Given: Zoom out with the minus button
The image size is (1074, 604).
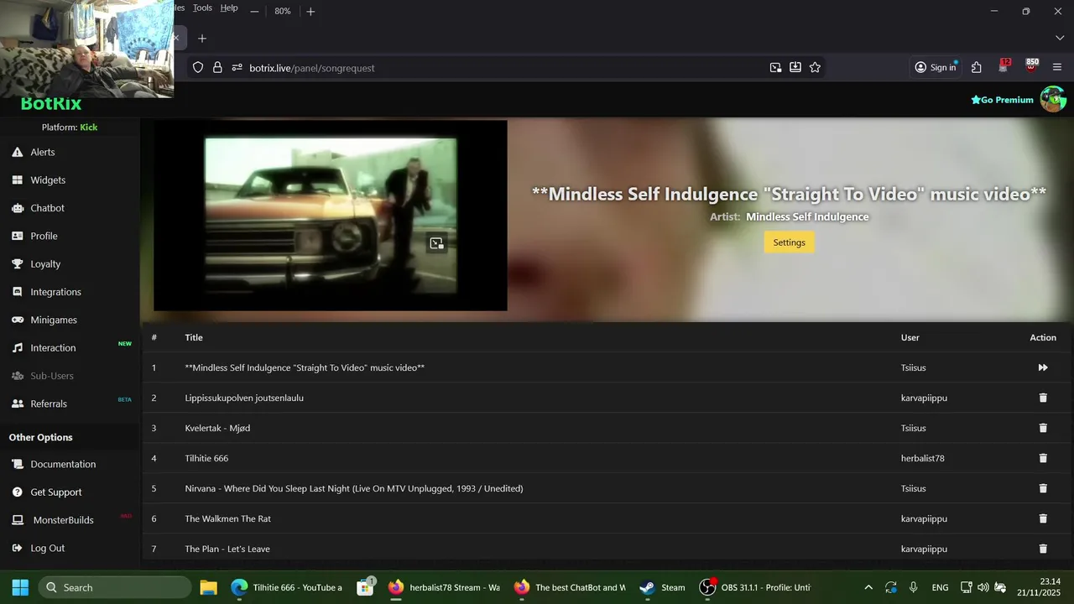Looking at the screenshot, I should click(254, 11).
